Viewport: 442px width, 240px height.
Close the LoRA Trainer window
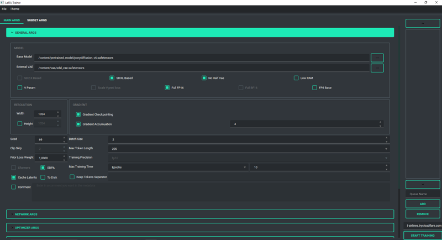[x=436, y=3]
